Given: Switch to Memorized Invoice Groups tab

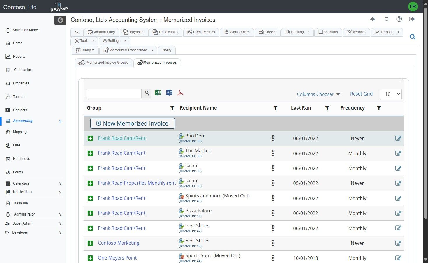Looking at the screenshot, I should (x=104, y=63).
